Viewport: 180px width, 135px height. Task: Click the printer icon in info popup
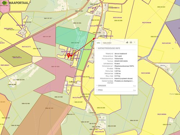point(131,42)
